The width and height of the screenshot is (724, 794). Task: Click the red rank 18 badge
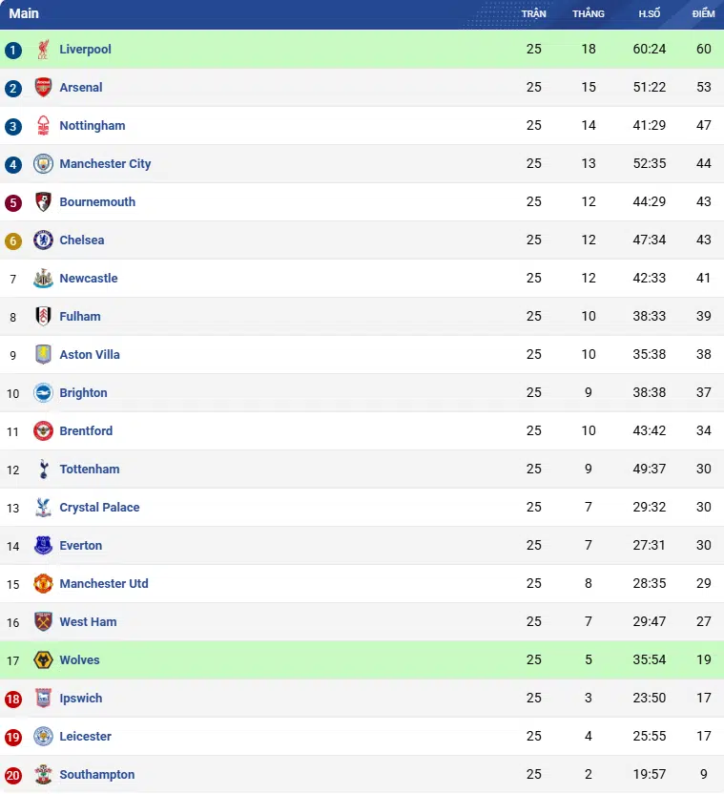tap(13, 699)
